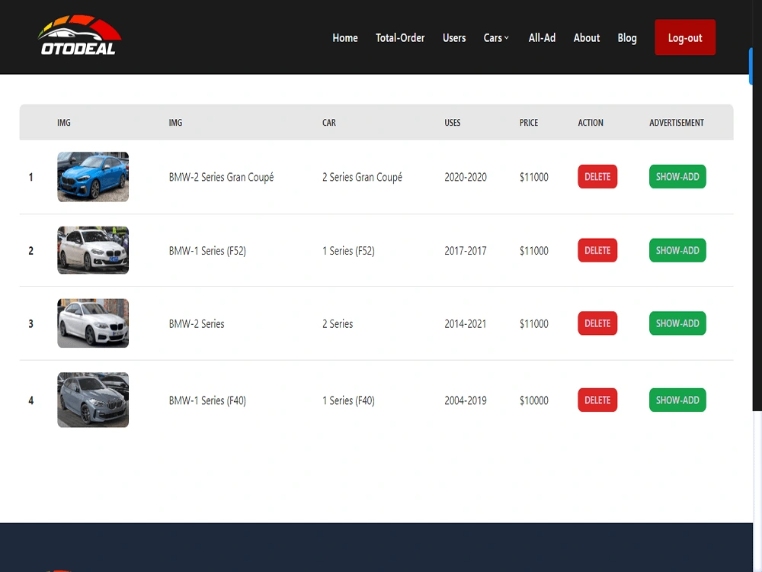Screen dimensions: 762x572
Task: Click the '1 Series (F52)' car cell
Action: (x=348, y=251)
